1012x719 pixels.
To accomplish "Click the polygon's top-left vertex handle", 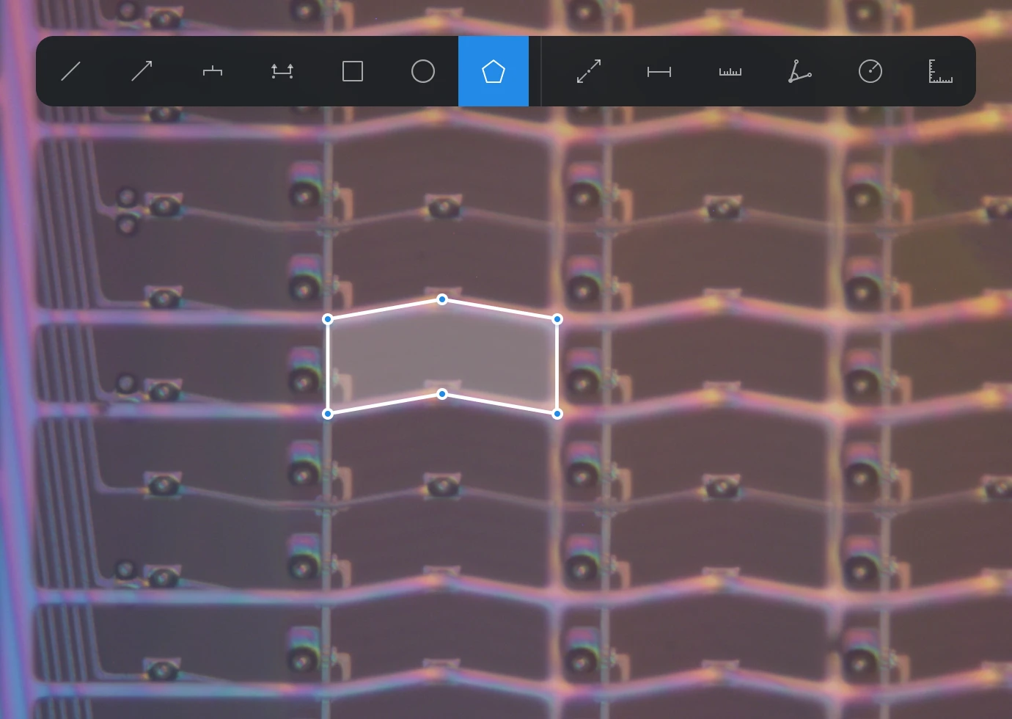I will (328, 319).
